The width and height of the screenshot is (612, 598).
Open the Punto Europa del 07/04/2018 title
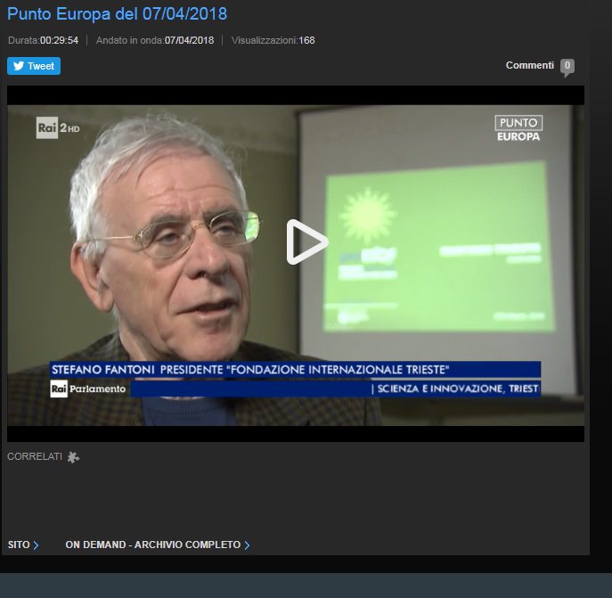(117, 14)
